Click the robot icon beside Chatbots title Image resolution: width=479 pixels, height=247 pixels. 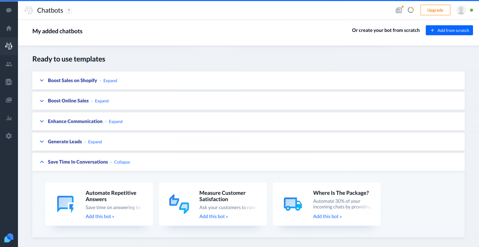(28, 10)
